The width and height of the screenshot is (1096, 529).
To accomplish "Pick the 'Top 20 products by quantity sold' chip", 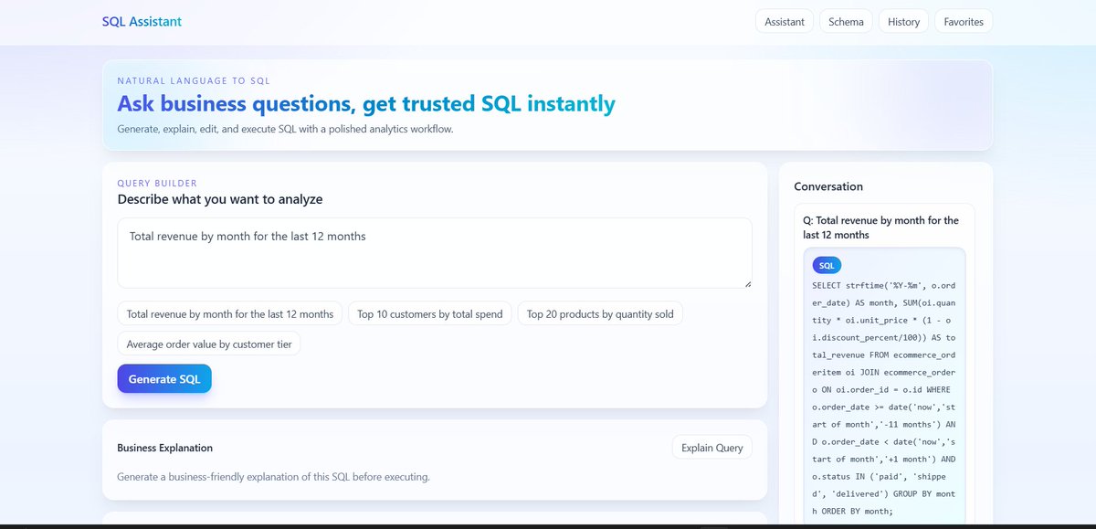I will coord(600,313).
